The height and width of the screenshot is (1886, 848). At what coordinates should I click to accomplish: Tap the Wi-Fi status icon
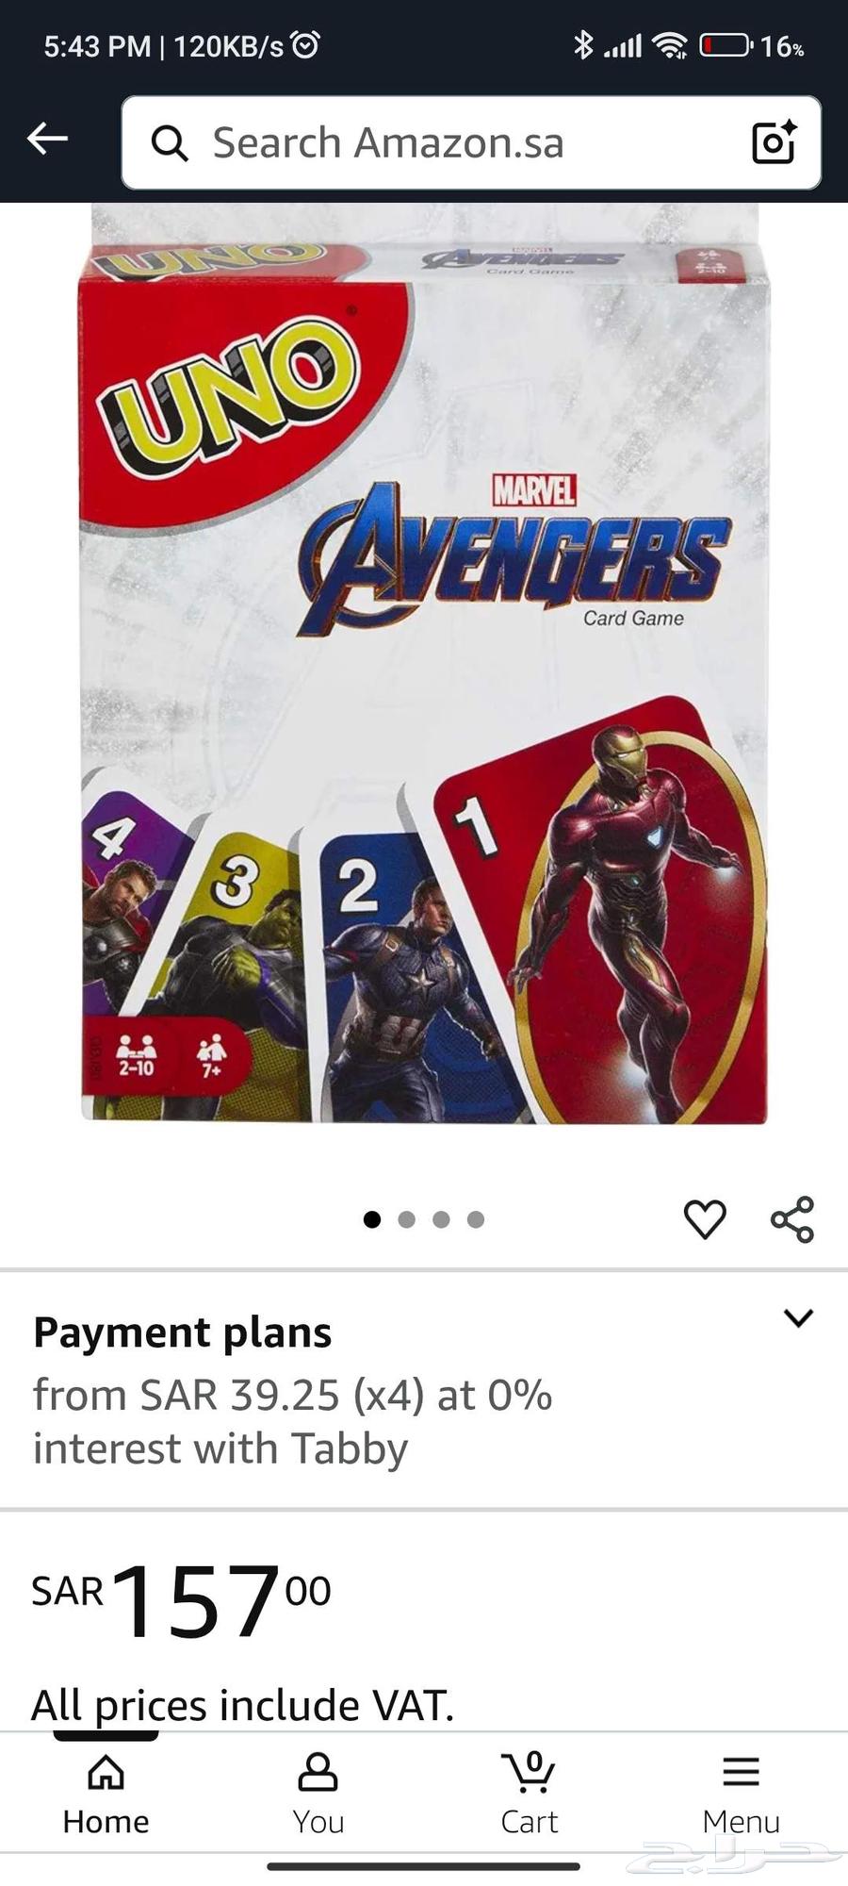670,44
